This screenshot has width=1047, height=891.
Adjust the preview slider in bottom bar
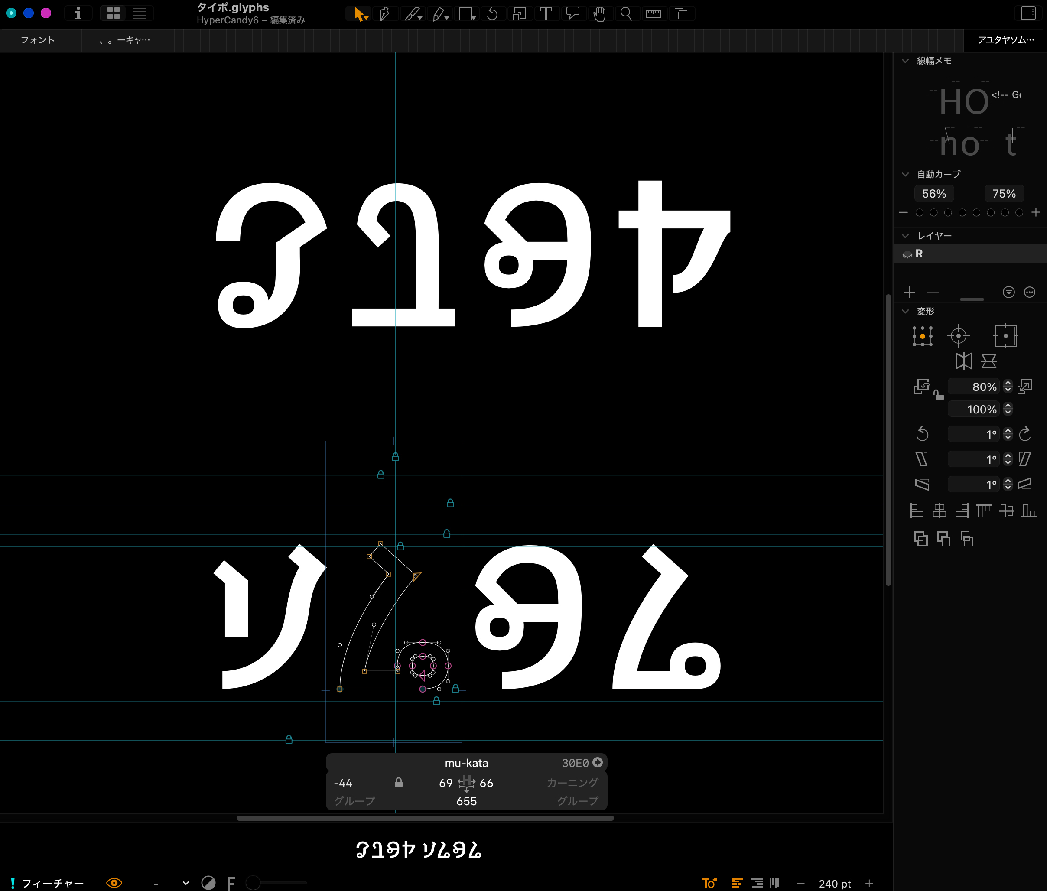click(x=253, y=882)
